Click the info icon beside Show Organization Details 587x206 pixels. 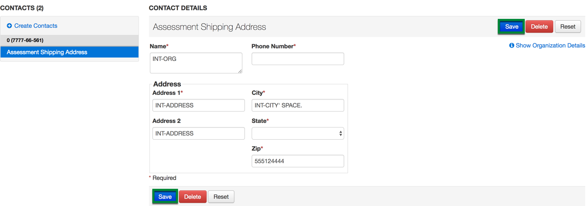[x=512, y=45]
